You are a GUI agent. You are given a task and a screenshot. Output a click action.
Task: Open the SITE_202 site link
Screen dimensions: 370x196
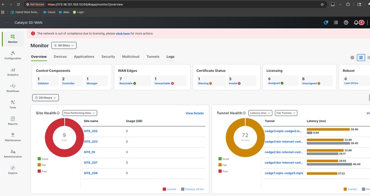tap(91, 131)
